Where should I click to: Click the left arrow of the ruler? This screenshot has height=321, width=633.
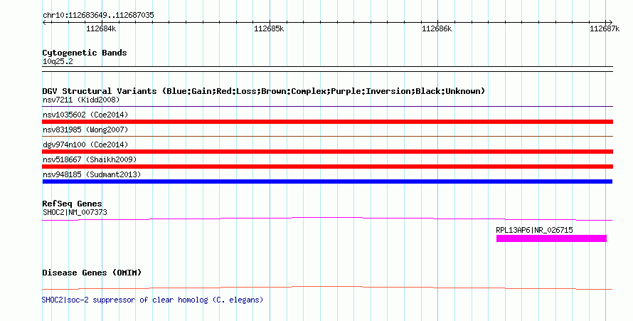(44, 23)
